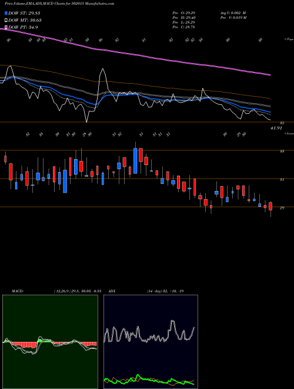Click the tall blue candlestick near 33
Image resolution: width=294 pixels, height=389 pixels.
click(x=135, y=160)
